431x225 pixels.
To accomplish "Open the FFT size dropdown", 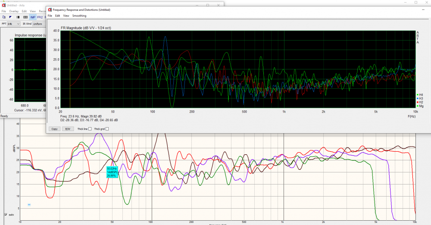I will [14, 24].
